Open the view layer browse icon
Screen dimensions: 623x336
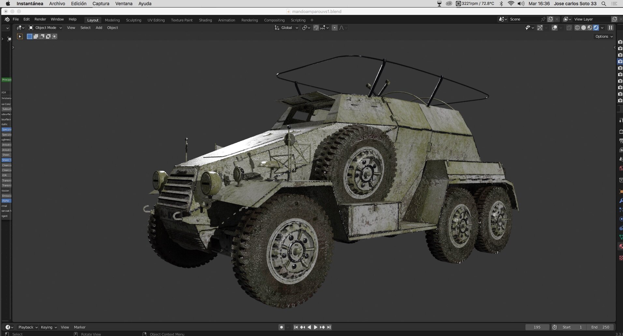(x=567, y=19)
